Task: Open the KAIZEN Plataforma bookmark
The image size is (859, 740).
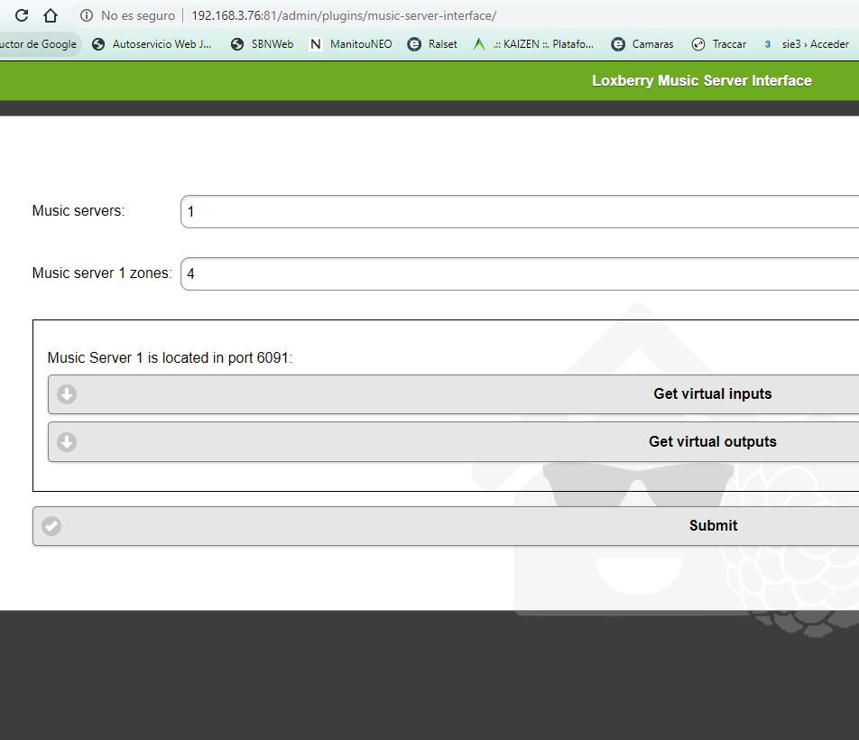Action: pyautogui.click(x=533, y=44)
